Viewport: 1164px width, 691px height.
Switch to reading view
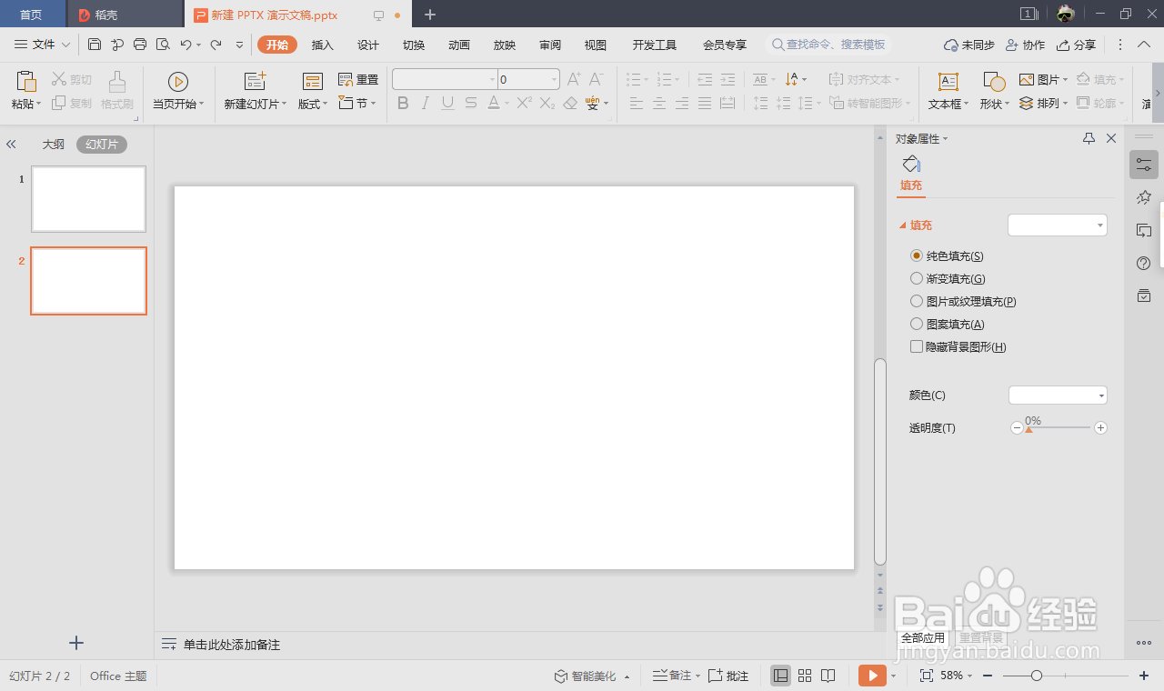[828, 676]
